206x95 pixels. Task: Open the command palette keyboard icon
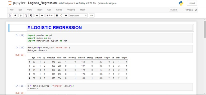pyautogui.click(x=92, y=16)
